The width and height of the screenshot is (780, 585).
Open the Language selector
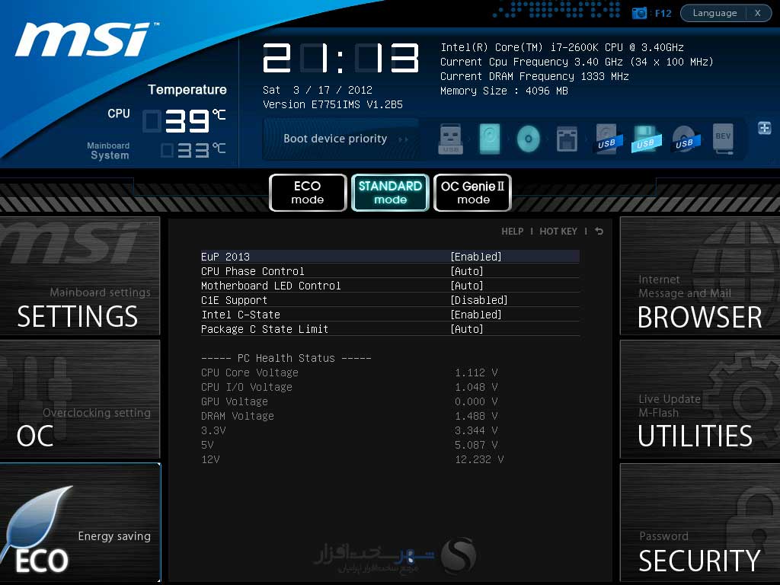pyautogui.click(x=714, y=13)
